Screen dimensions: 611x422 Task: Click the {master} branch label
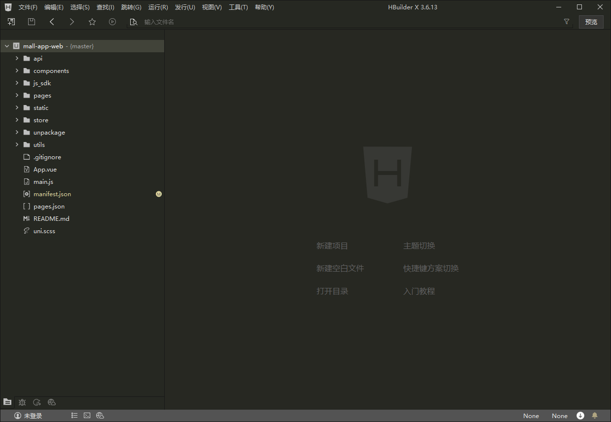tap(82, 46)
